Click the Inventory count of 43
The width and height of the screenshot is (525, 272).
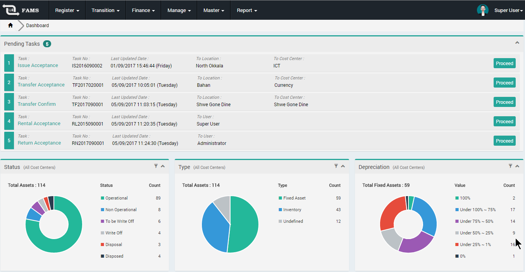pos(338,209)
